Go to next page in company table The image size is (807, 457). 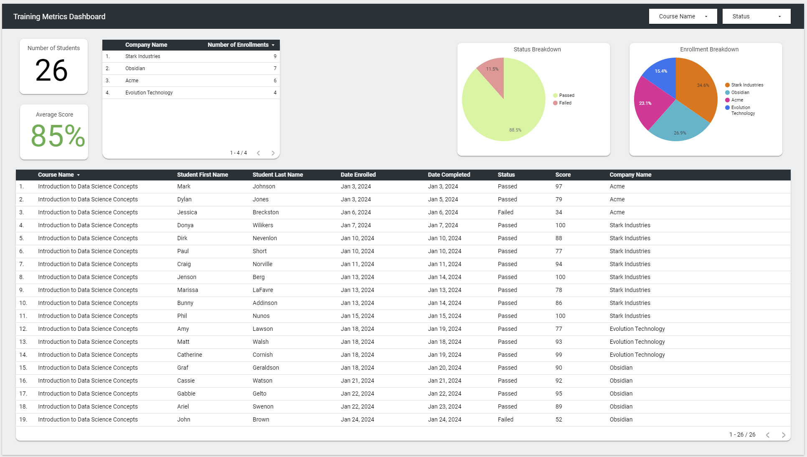point(273,153)
